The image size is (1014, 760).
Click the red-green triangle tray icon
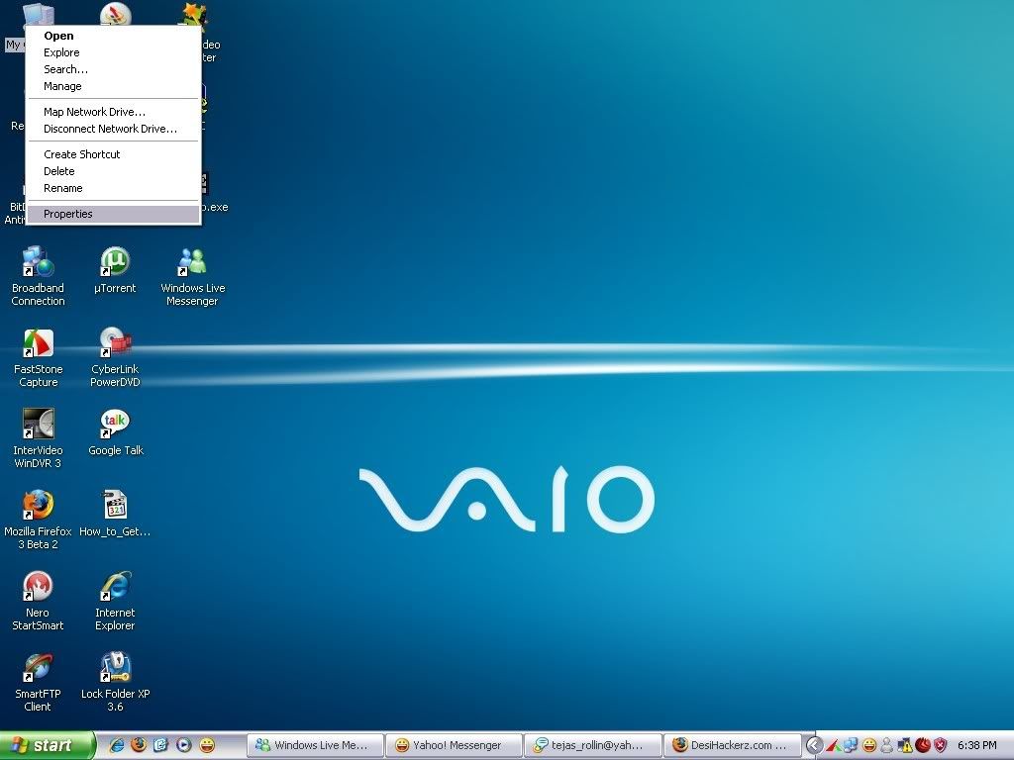[833, 745]
